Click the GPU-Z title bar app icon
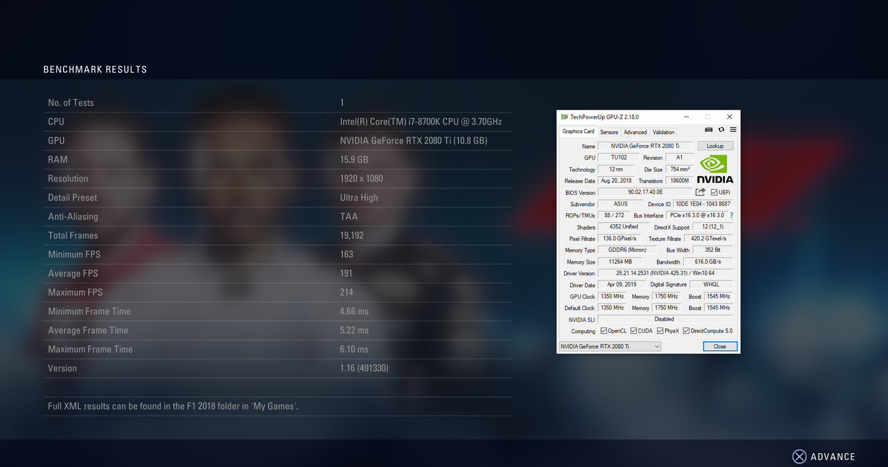The image size is (888, 467). (x=565, y=117)
